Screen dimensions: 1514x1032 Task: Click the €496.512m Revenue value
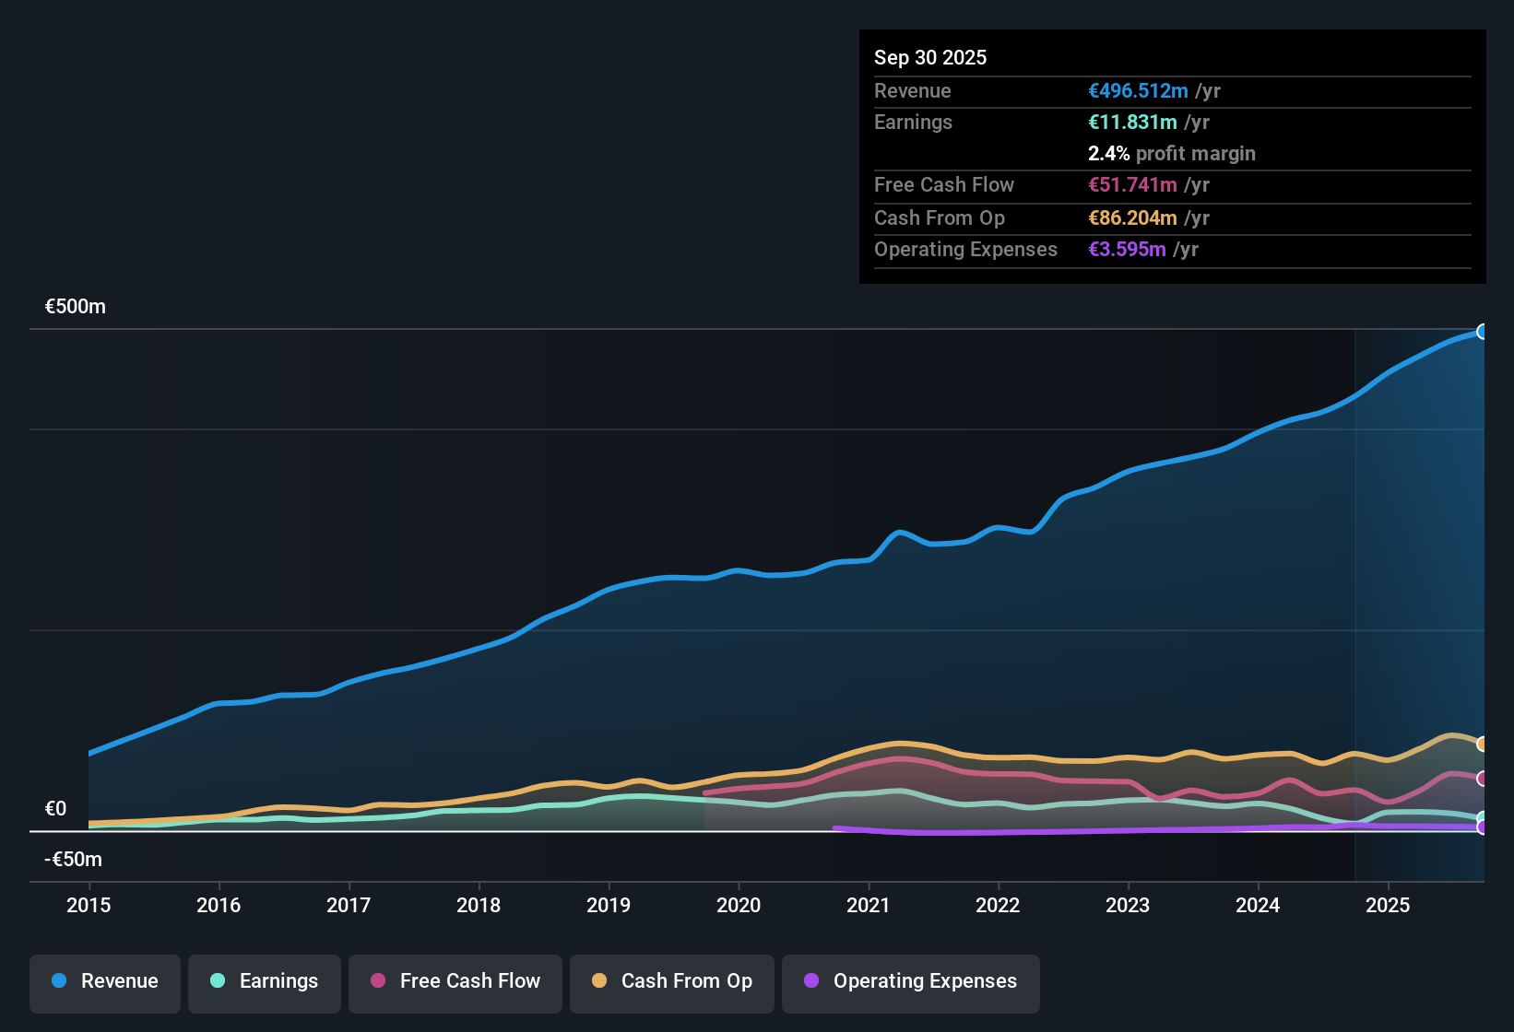[x=1137, y=90]
